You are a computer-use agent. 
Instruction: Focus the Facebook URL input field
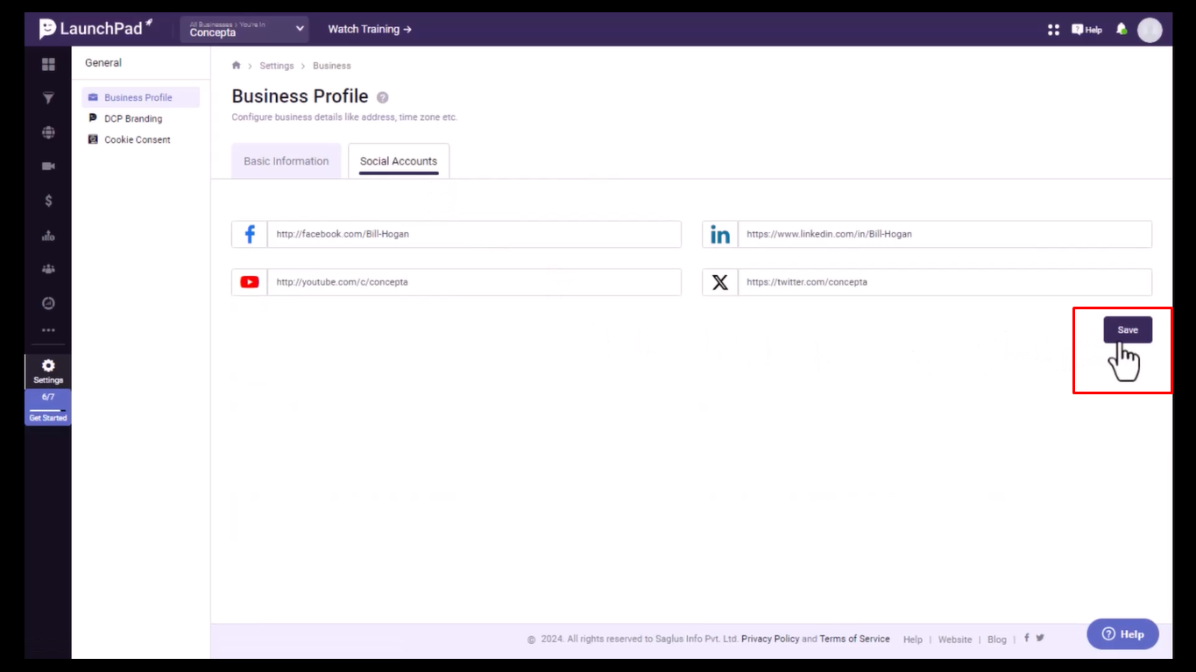point(474,234)
